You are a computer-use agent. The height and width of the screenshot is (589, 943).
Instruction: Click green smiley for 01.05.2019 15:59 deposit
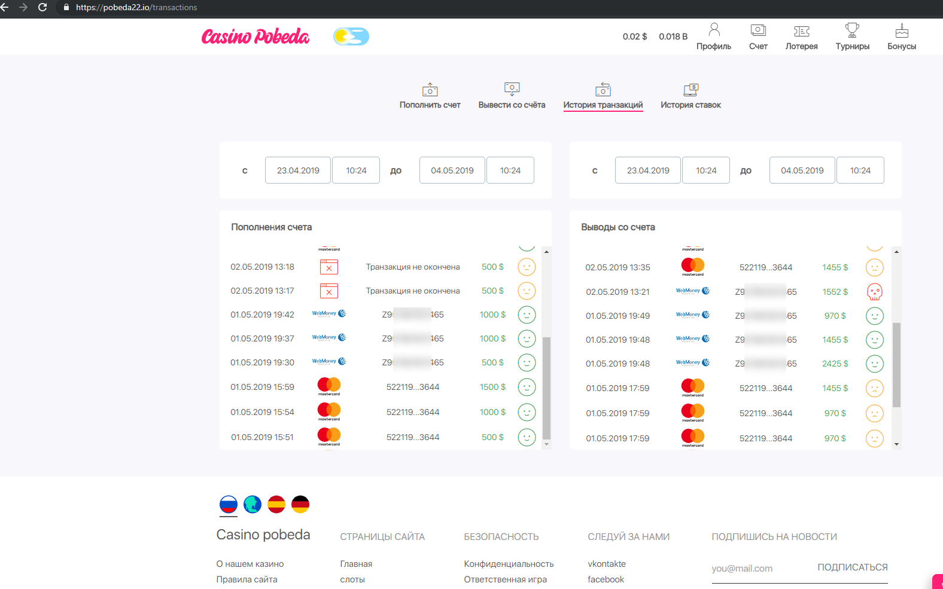[x=527, y=387]
